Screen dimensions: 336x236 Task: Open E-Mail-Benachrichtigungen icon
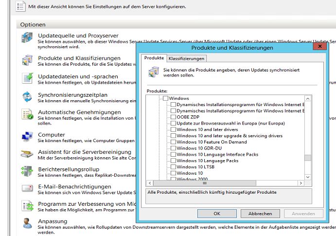click(27, 188)
